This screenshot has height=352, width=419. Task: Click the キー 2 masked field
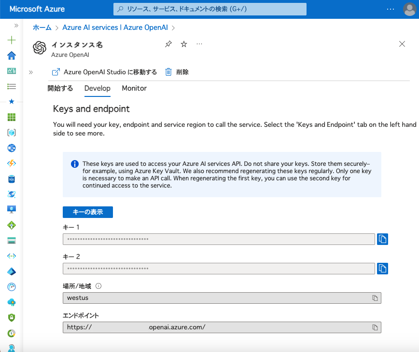(219, 269)
